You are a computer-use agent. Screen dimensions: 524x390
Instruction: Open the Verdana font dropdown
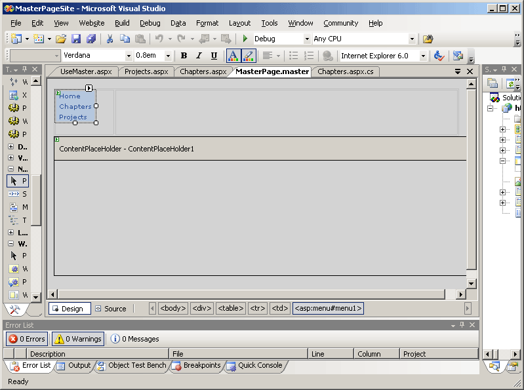click(129, 56)
